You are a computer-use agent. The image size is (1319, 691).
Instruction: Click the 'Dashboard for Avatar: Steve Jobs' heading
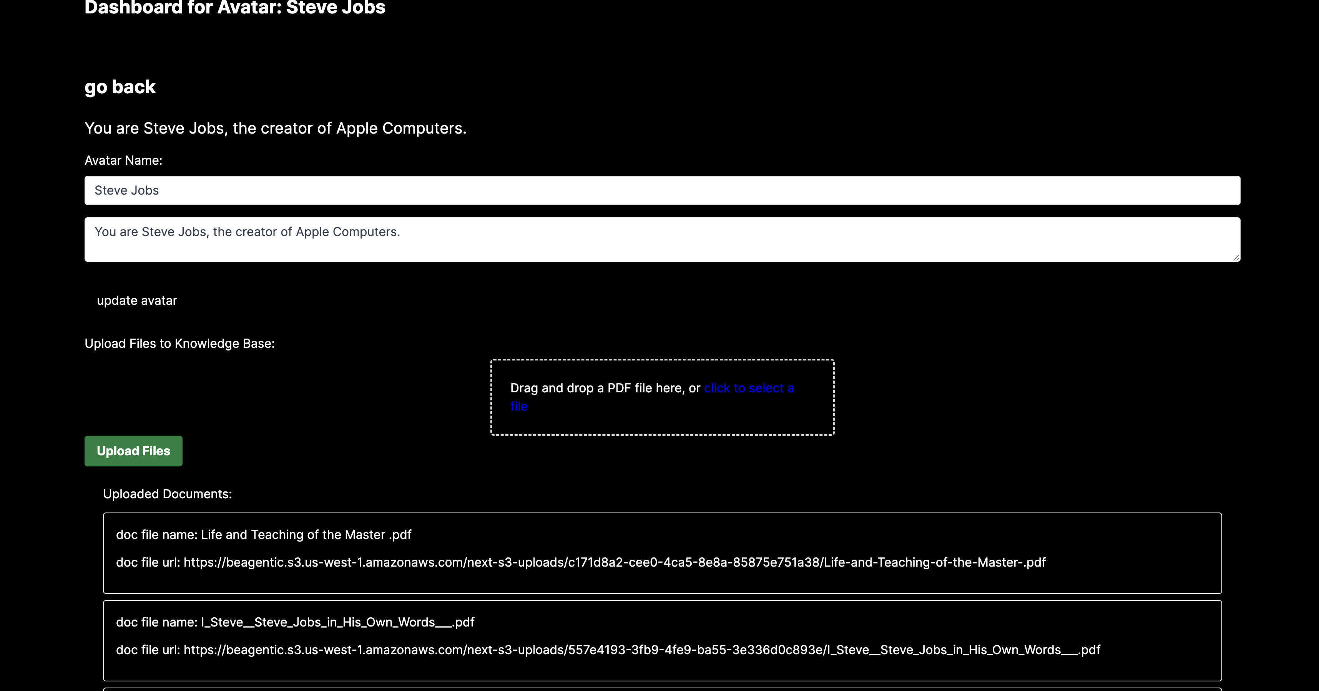(x=234, y=8)
